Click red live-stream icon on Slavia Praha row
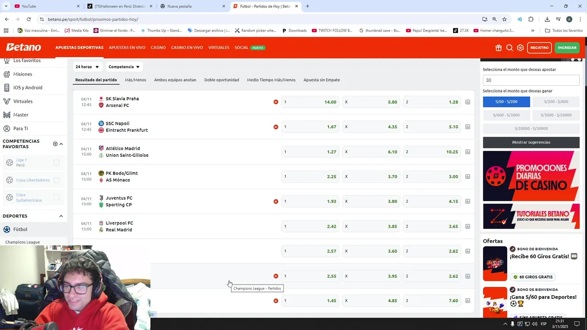The image size is (587, 330). pos(276,102)
